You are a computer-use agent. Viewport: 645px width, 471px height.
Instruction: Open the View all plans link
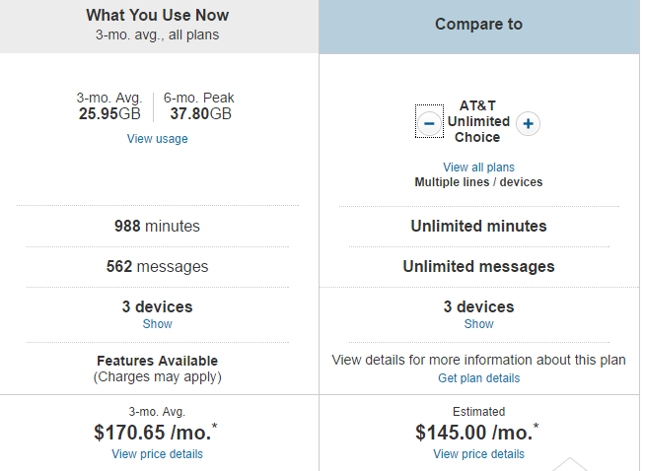[478, 168]
